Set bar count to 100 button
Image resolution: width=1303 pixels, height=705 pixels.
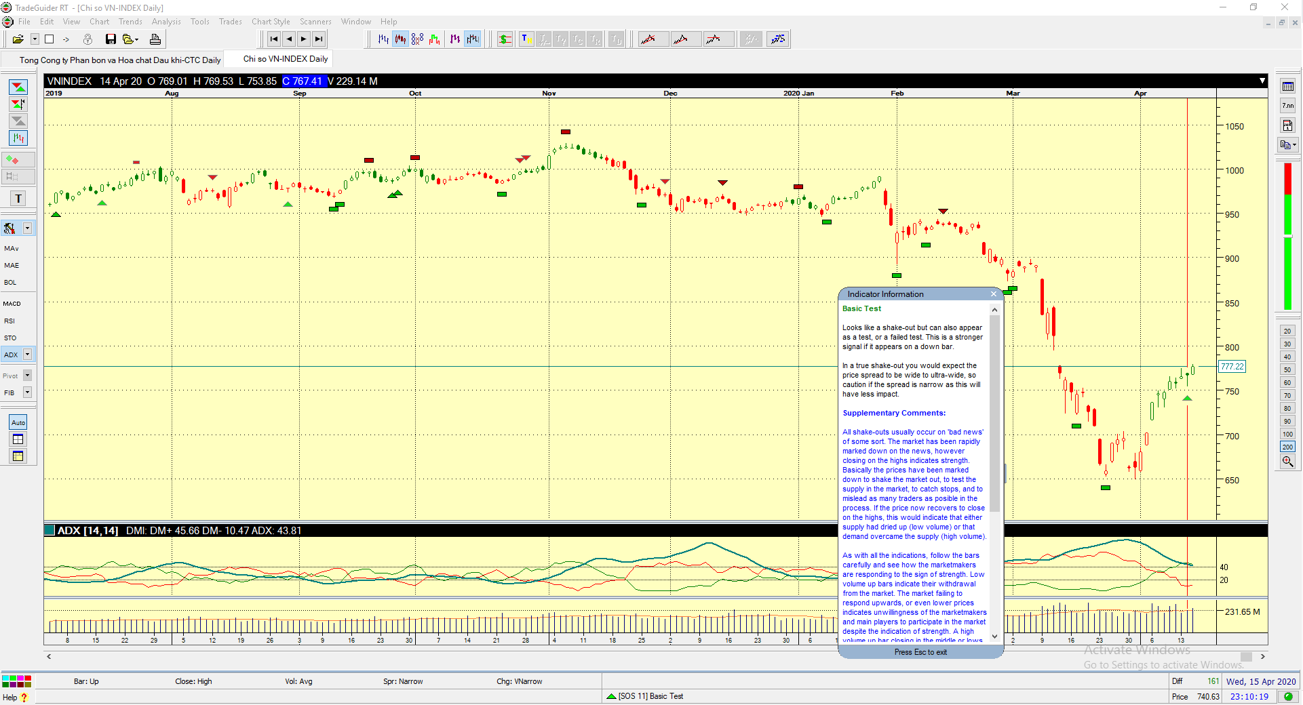click(1287, 435)
